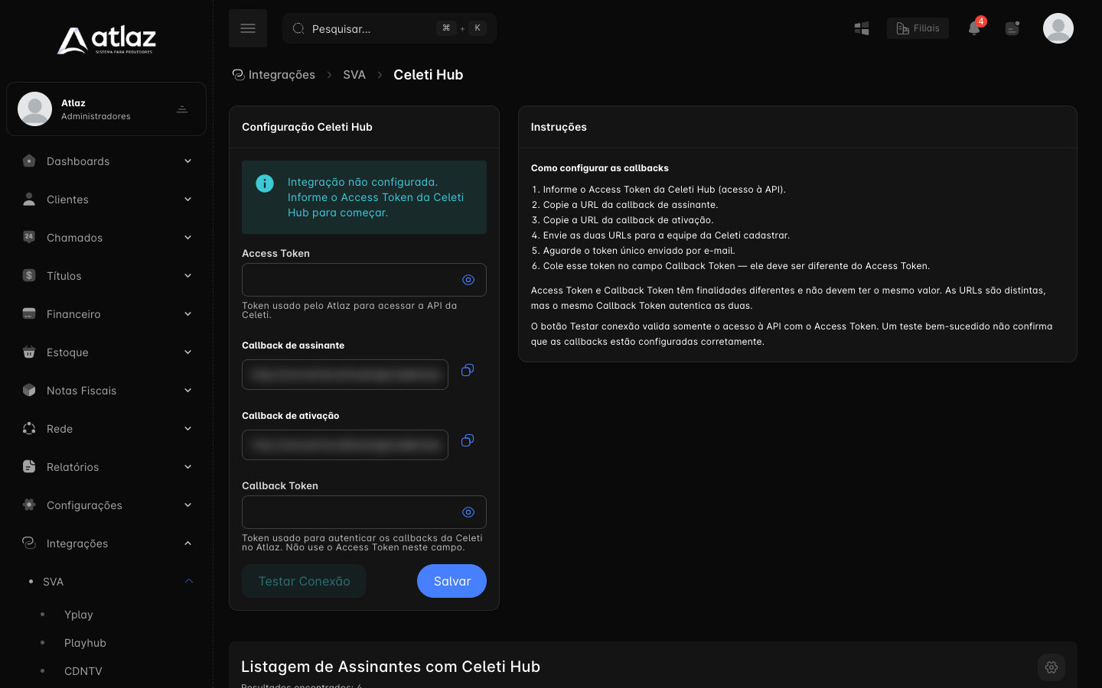This screenshot has height=688, width=1102.
Task: Click the Windows icon in top bar
Action: 862,28
